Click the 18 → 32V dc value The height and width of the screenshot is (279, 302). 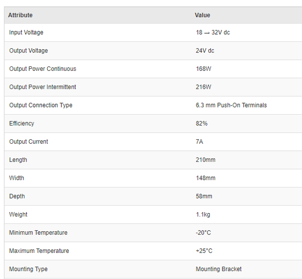(213, 33)
